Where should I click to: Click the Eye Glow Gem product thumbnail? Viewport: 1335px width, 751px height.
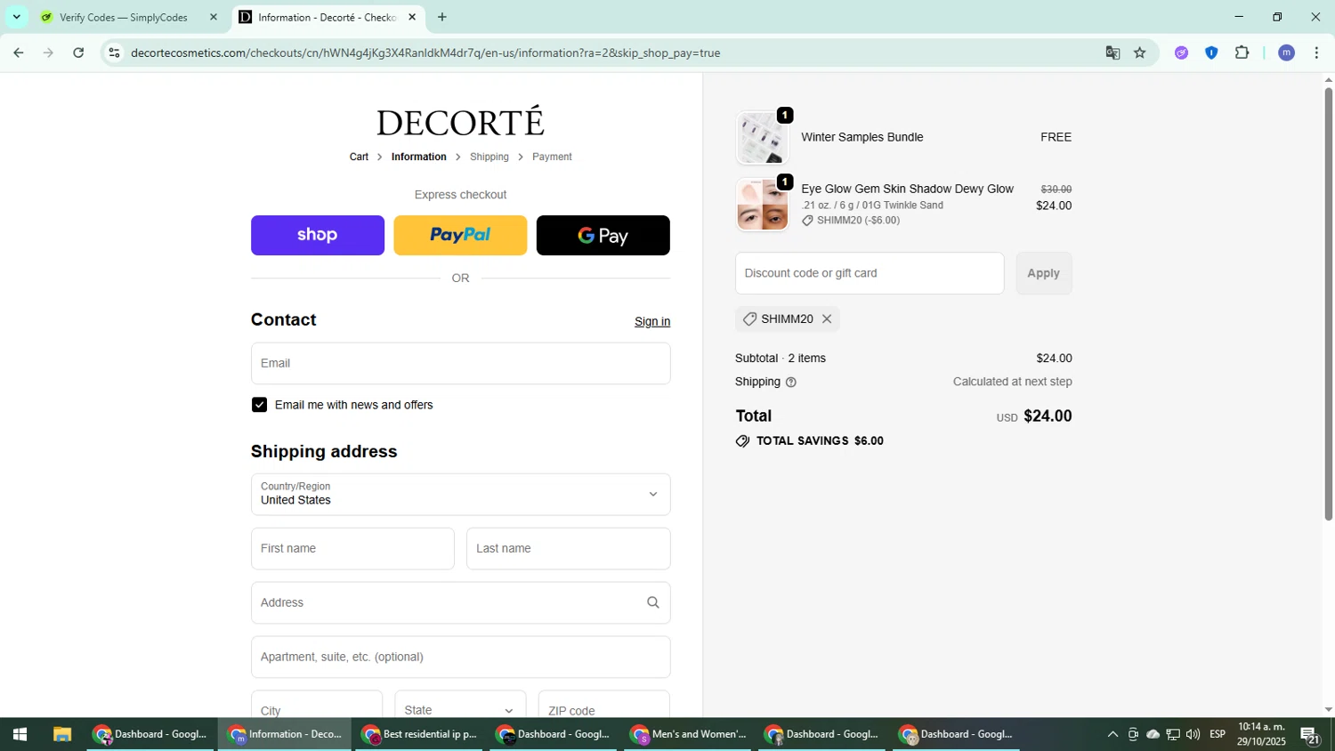coord(762,205)
